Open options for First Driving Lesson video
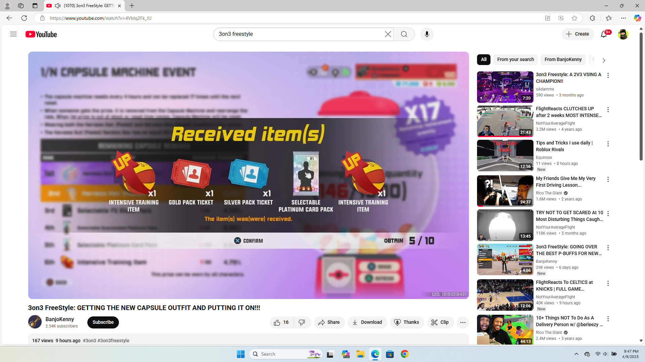The height and width of the screenshot is (362, 645). pyautogui.click(x=608, y=179)
